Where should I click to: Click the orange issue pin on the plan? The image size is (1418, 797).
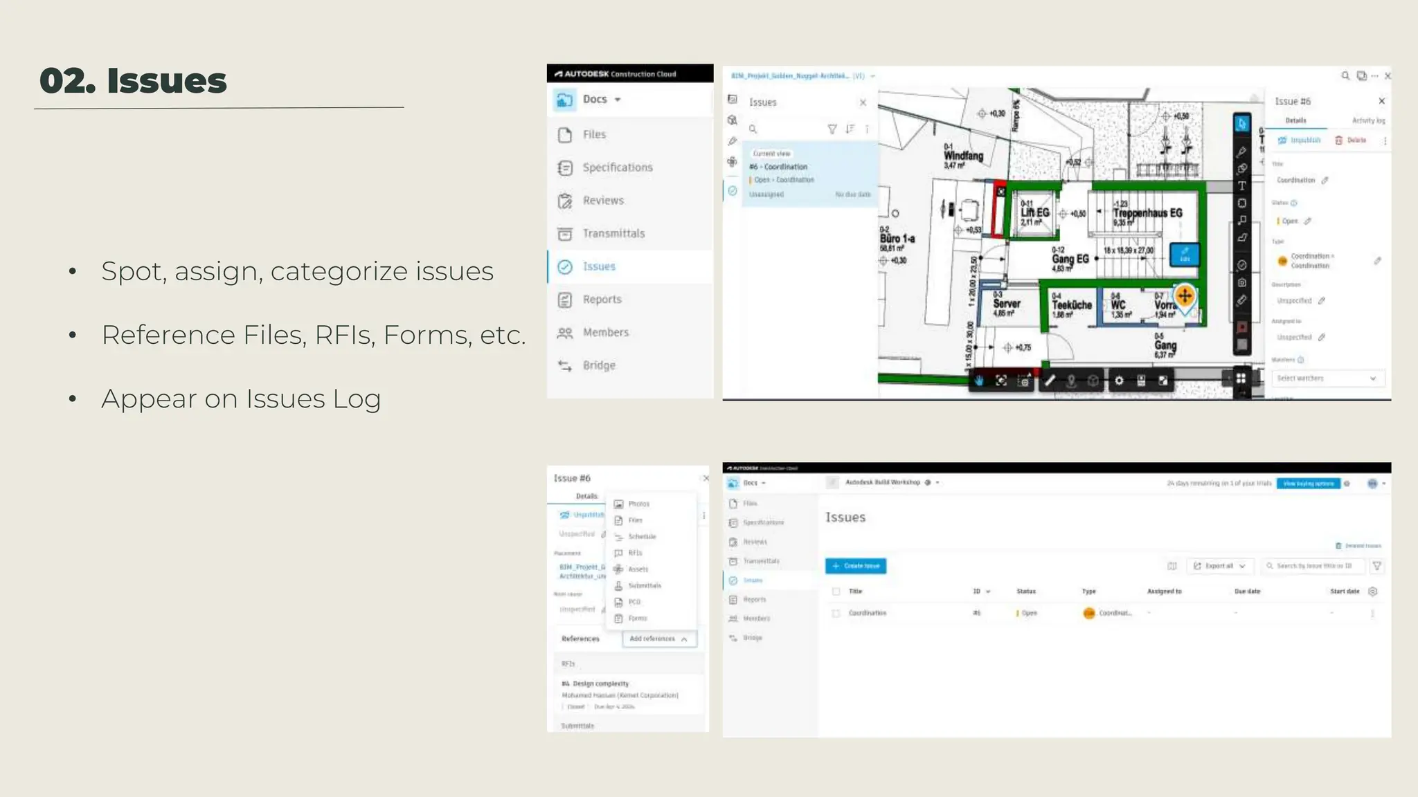coord(1185,297)
